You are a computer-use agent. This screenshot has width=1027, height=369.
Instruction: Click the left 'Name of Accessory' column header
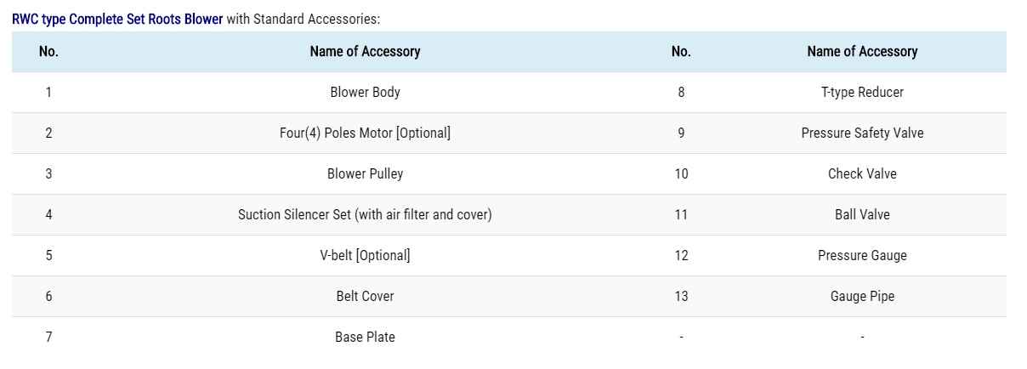click(x=365, y=51)
